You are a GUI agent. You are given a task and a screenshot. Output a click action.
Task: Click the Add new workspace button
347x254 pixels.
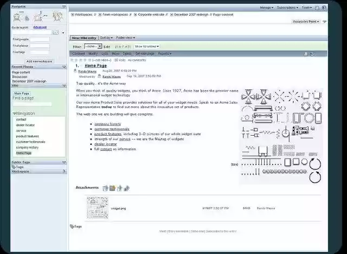coord(39,61)
